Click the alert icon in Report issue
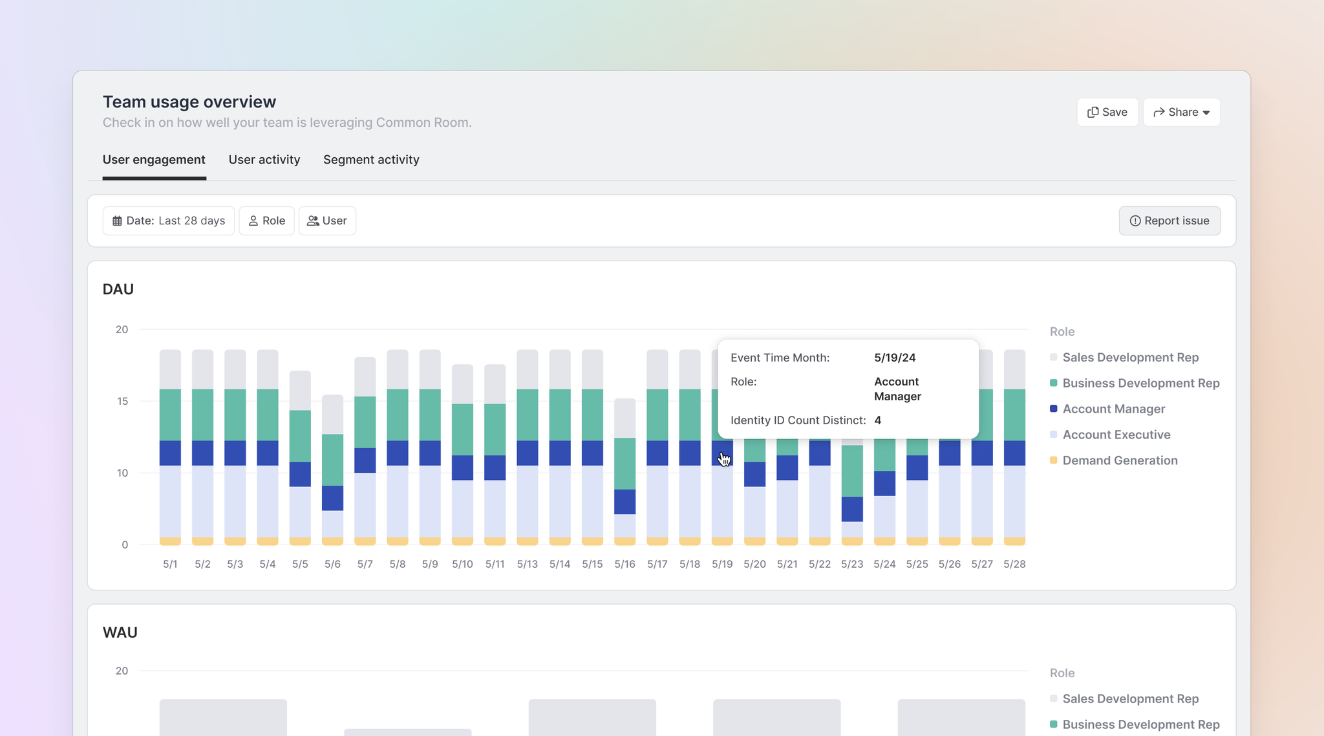 click(1135, 221)
